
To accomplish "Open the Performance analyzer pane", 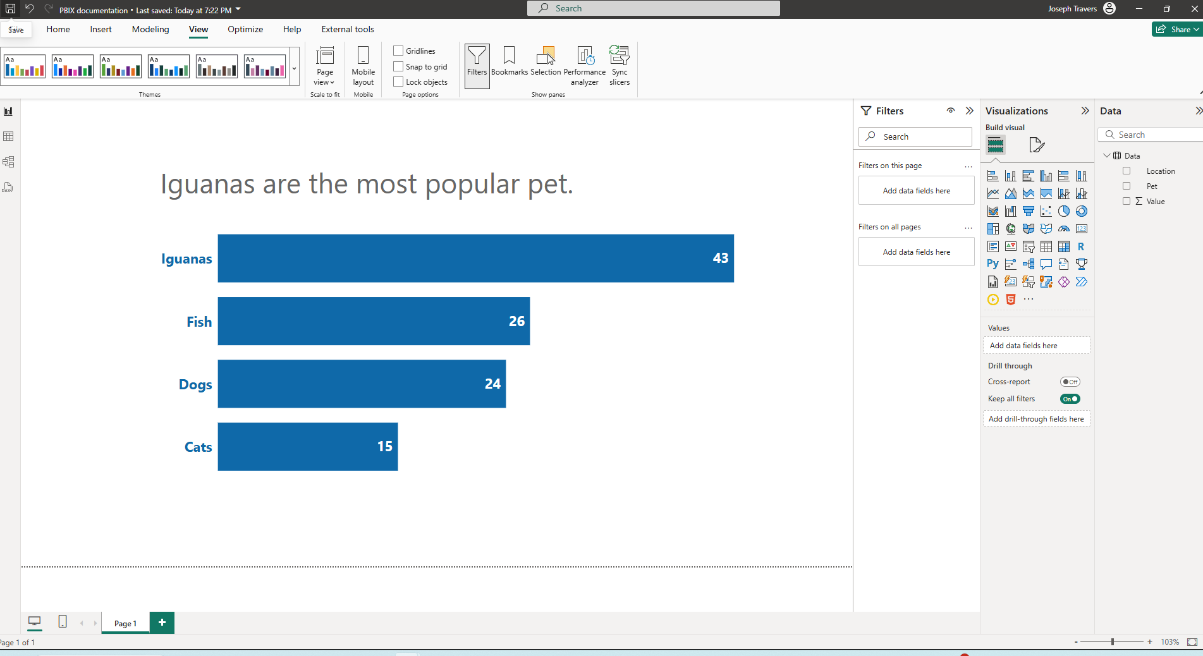I will tap(584, 66).
